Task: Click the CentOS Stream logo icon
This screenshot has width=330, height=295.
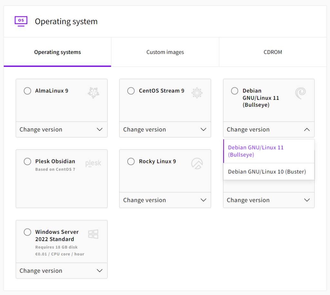Action: click(x=197, y=93)
